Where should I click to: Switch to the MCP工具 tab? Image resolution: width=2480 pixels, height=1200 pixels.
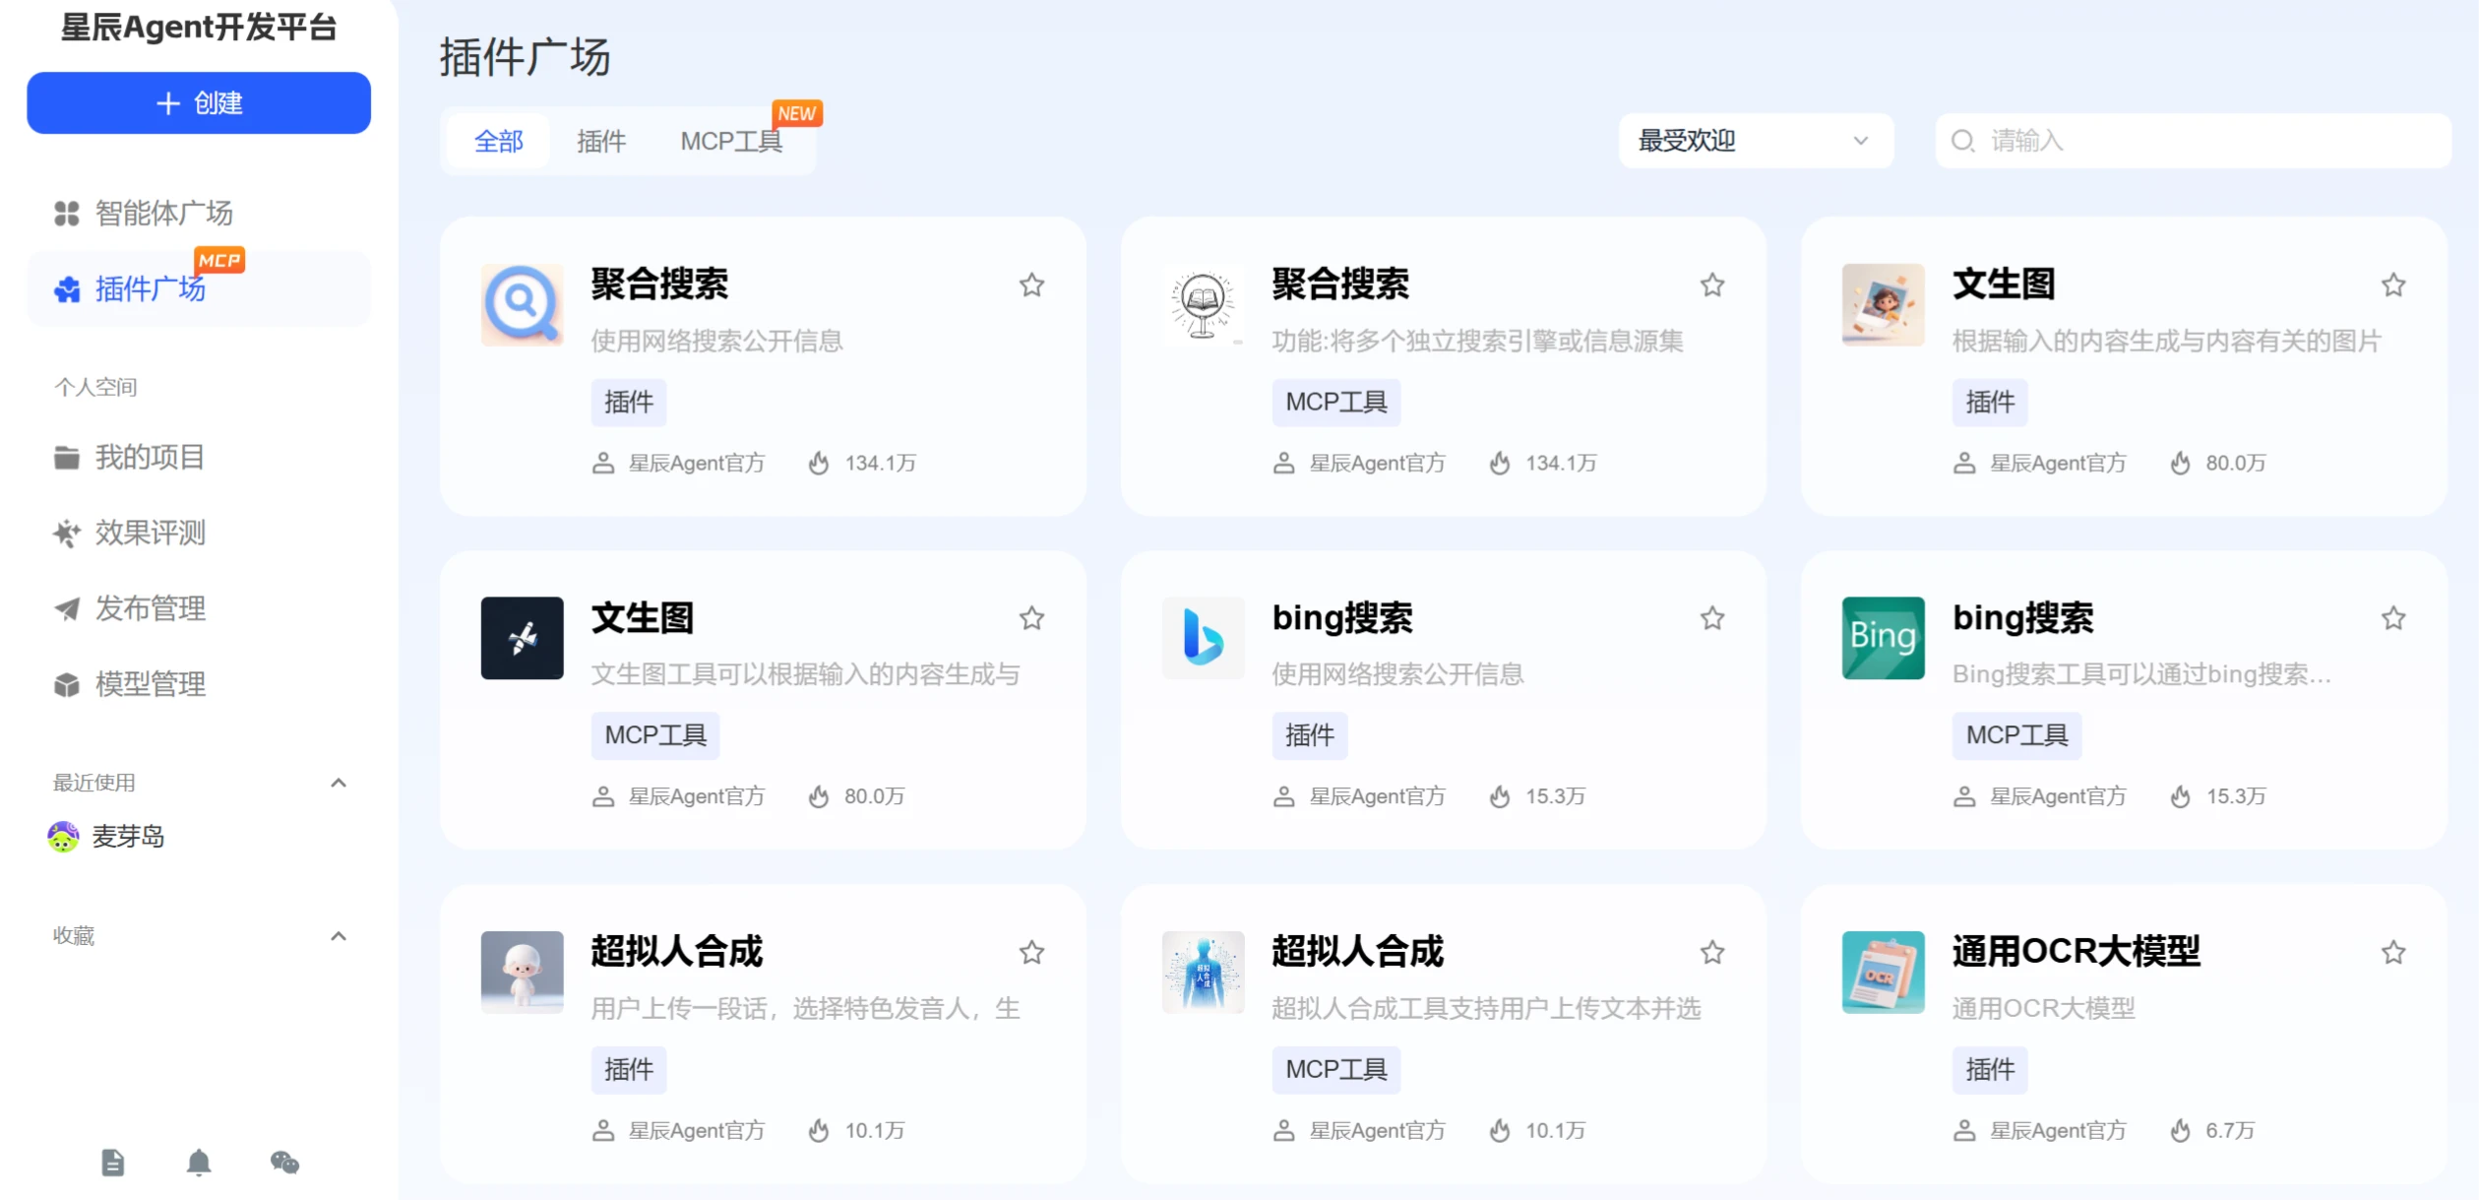(x=731, y=142)
